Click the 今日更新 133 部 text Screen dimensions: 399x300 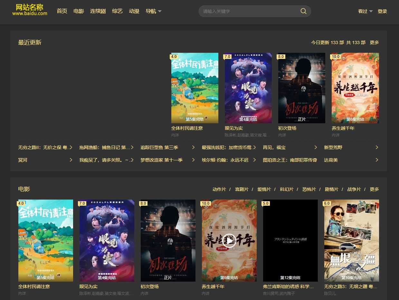[x=328, y=42]
